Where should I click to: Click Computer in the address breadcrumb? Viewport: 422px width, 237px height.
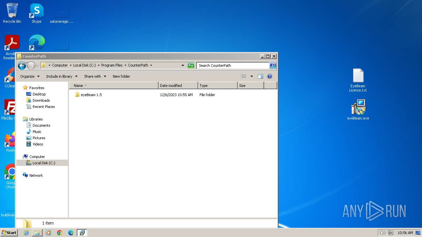click(60, 66)
